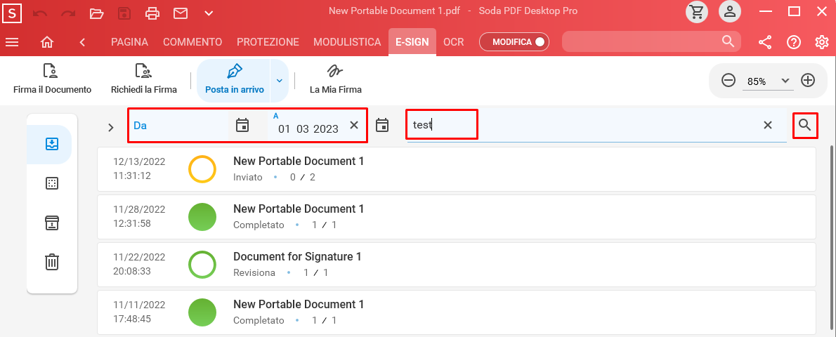Clear the A date 01 03 2023

click(x=354, y=125)
